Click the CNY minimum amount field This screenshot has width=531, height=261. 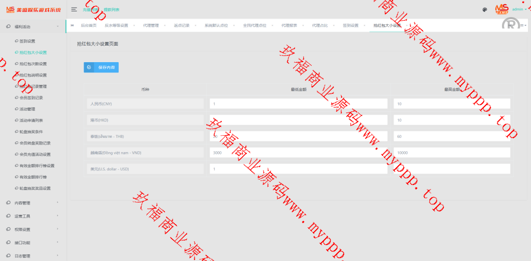click(x=298, y=104)
